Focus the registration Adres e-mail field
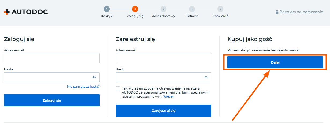The image size is (330, 123). click(164, 58)
